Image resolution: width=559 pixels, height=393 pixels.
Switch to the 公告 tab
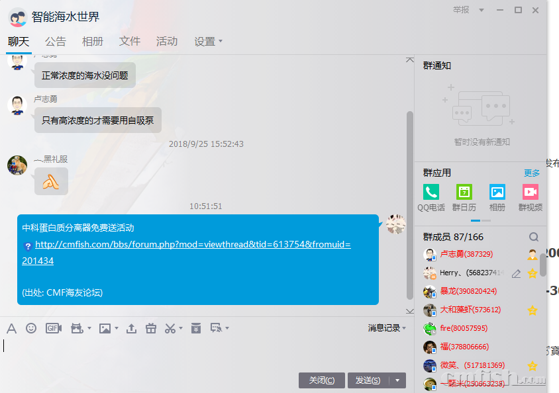coord(56,41)
